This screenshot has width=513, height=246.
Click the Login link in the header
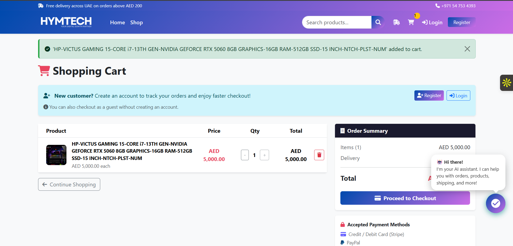pos(432,22)
